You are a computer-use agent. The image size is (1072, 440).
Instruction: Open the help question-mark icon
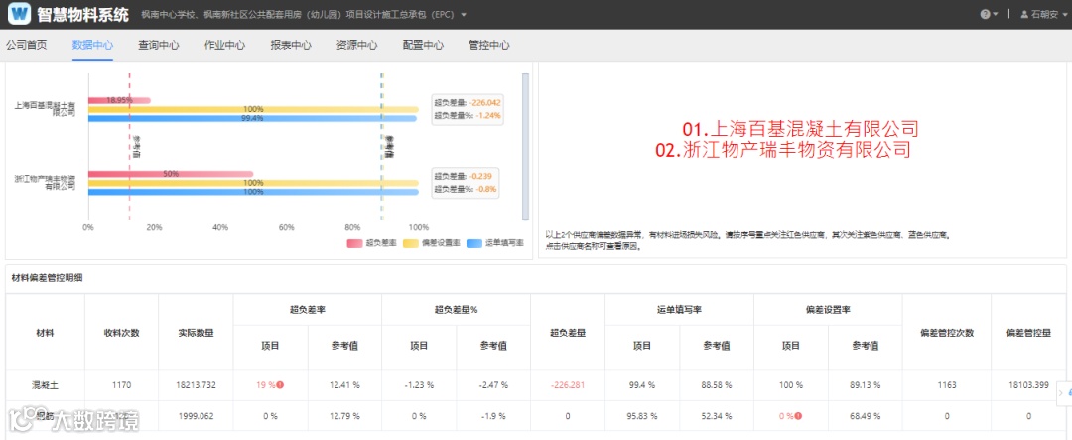point(985,14)
